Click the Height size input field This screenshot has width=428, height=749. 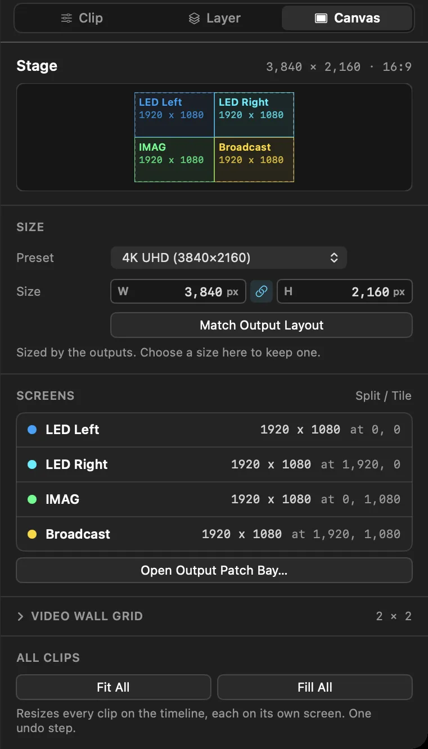tap(345, 292)
